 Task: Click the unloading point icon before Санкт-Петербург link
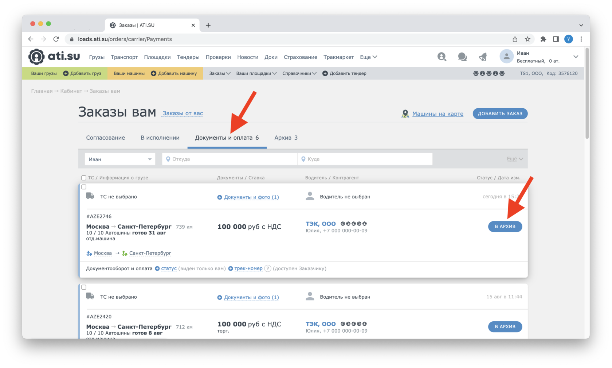125,253
